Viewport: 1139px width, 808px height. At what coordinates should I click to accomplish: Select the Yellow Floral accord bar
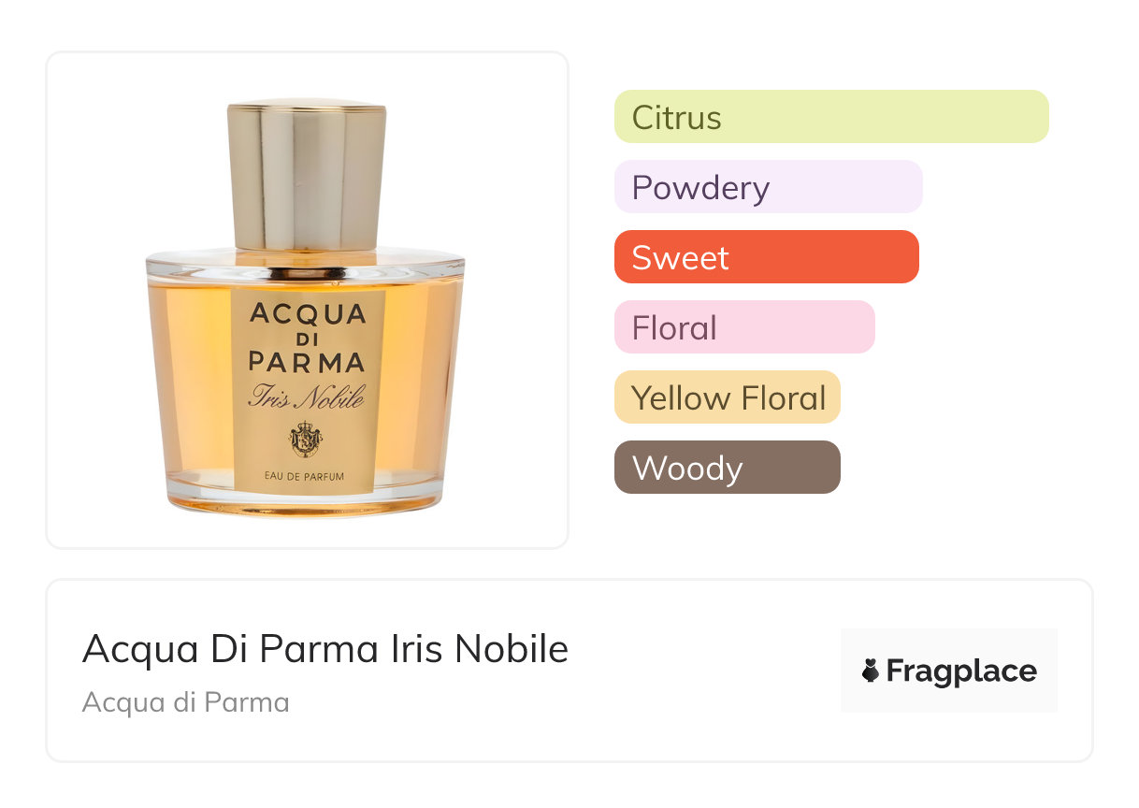(728, 397)
